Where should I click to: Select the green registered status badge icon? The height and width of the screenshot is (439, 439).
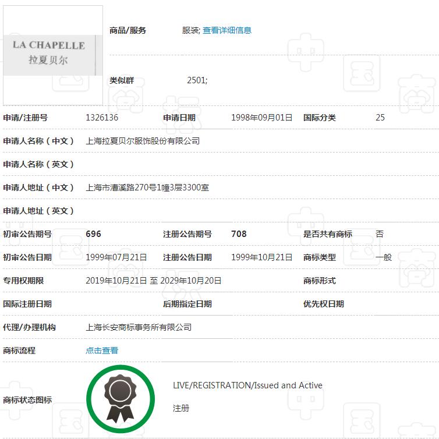pyautogui.click(x=121, y=399)
